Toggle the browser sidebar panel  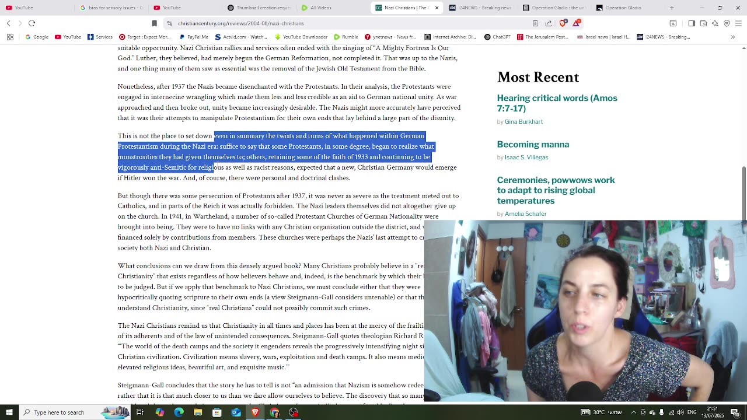click(x=692, y=23)
